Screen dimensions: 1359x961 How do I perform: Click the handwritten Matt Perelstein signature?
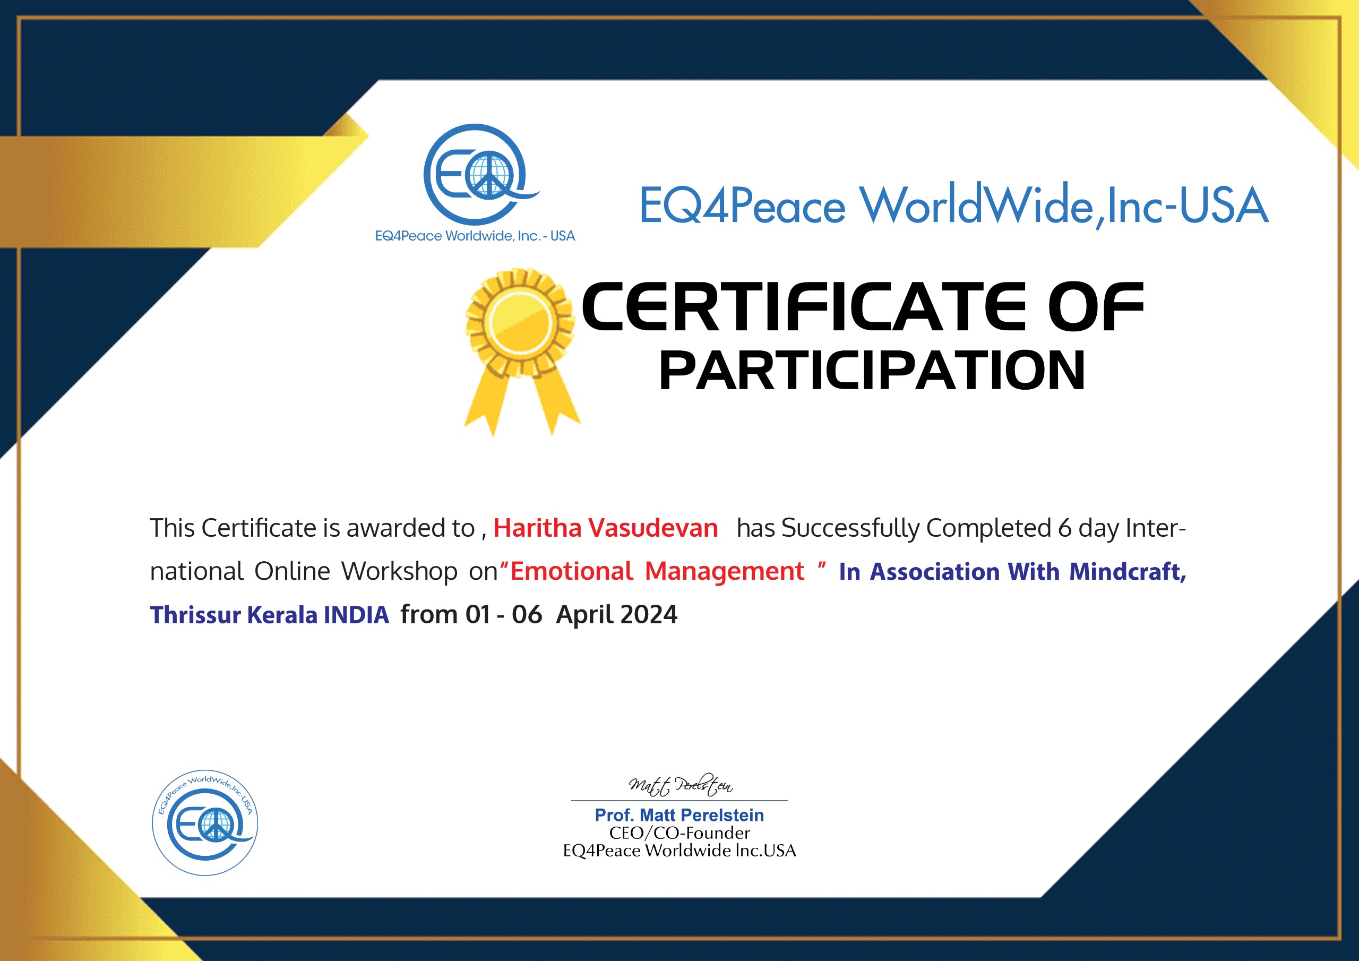680,785
